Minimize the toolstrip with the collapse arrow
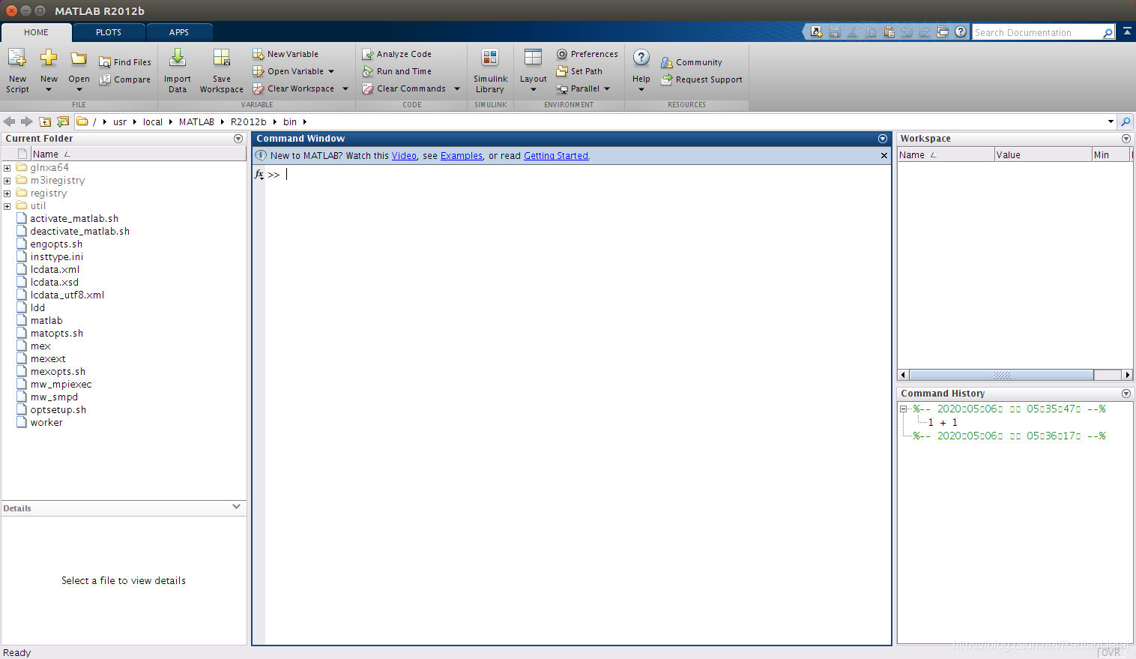 pos(1126,31)
